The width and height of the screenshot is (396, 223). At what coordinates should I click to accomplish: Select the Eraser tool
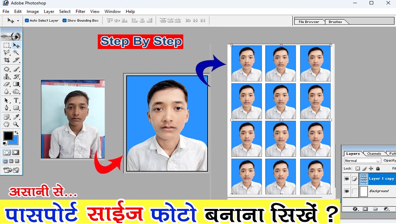[6, 84]
